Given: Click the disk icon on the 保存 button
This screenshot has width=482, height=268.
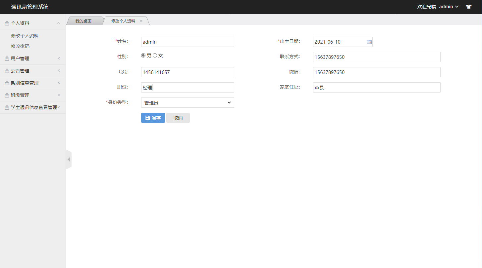Looking at the screenshot, I should point(147,118).
